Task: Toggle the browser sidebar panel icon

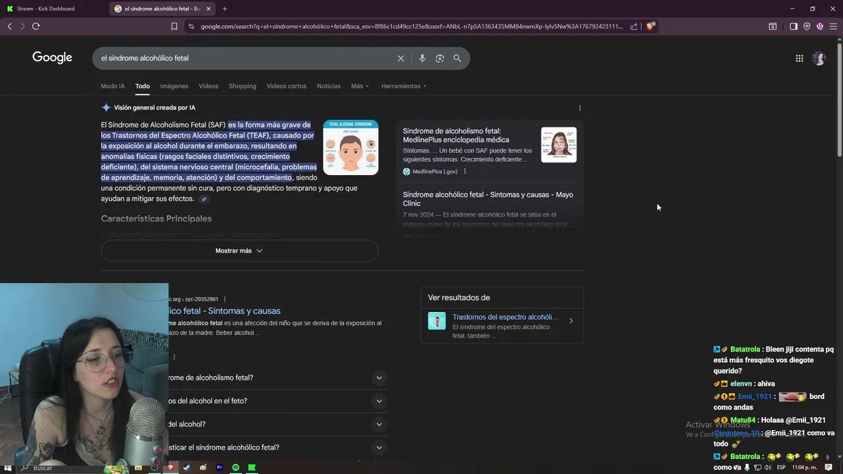Action: coord(794,26)
